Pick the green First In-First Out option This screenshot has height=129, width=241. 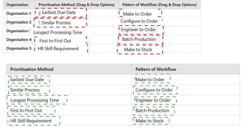(31, 110)
